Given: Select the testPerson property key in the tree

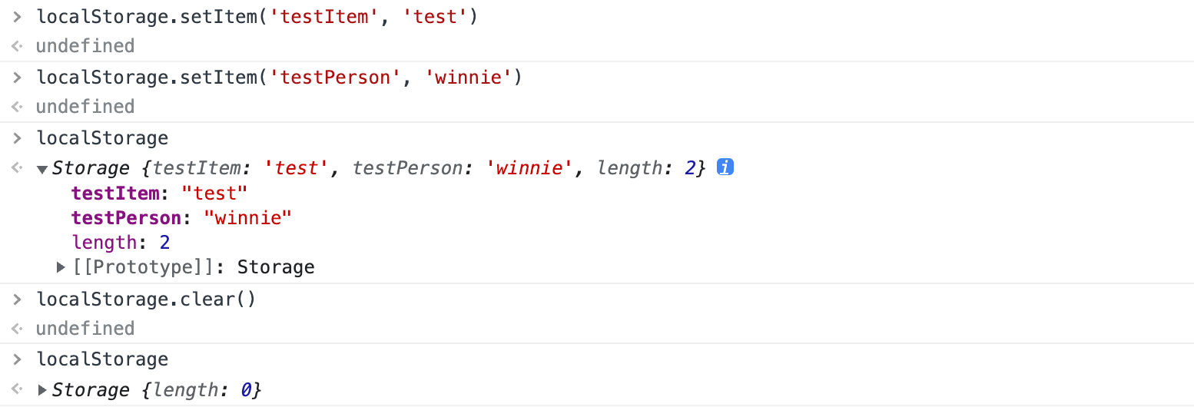Looking at the screenshot, I should tap(126, 218).
